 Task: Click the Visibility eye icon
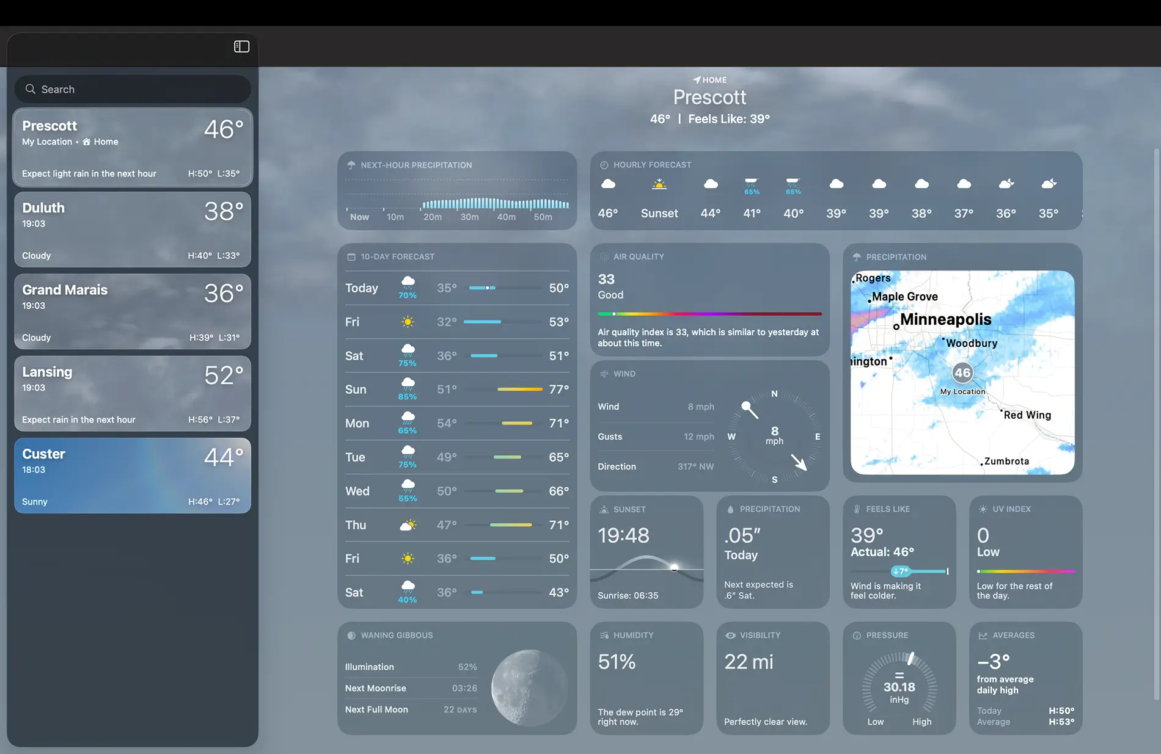tap(730, 636)
